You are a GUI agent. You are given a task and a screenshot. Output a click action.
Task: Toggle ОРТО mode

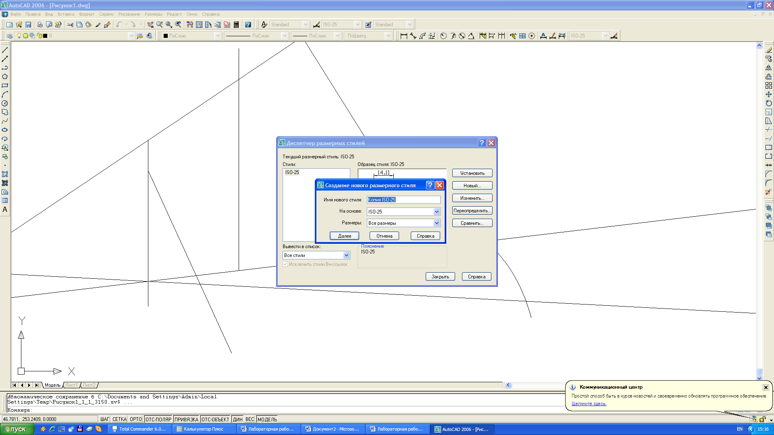click(136, 419)
